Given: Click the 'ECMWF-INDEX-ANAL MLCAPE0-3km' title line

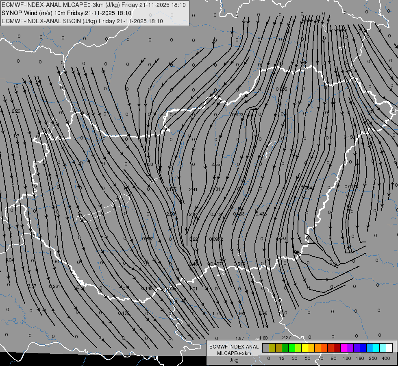Looking at the screenshot, I should coord(94,5).
